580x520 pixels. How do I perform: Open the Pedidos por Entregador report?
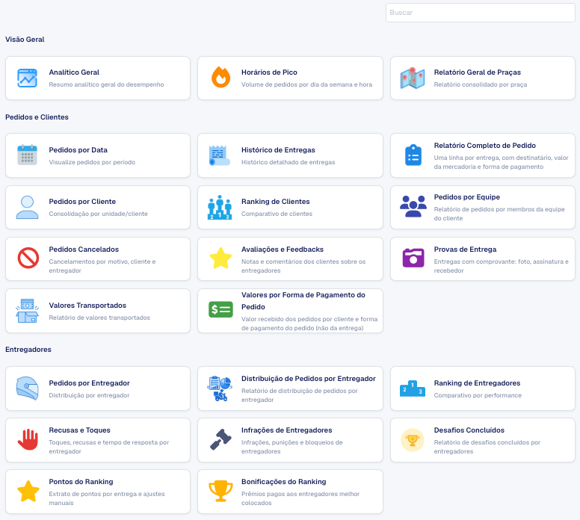98,389
